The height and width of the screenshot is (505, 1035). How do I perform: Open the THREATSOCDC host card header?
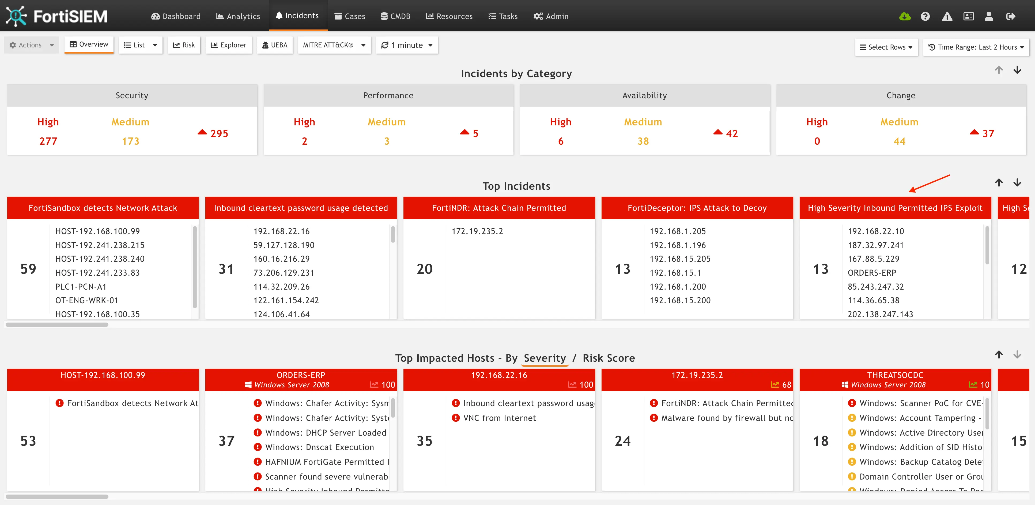(x=895, y=380)
